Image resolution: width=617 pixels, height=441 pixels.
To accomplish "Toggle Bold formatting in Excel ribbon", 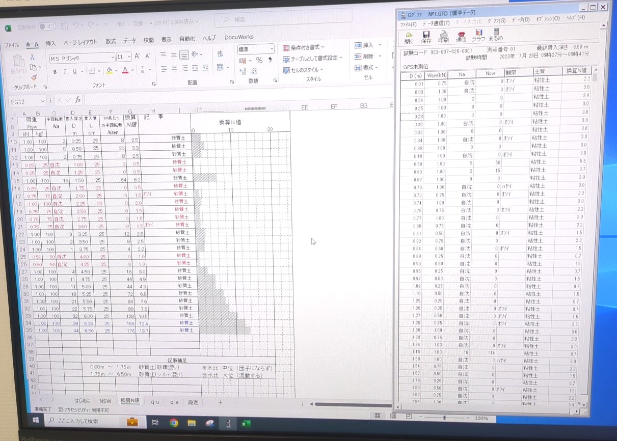I will point(55,72).
